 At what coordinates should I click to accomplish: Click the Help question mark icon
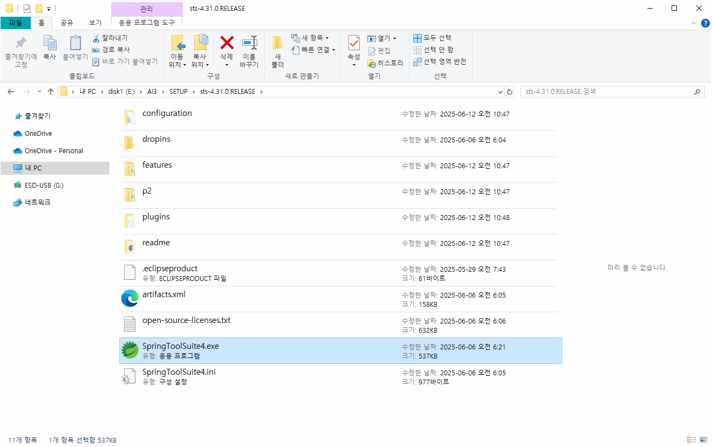pyautogui.click(x=705, y=23)
